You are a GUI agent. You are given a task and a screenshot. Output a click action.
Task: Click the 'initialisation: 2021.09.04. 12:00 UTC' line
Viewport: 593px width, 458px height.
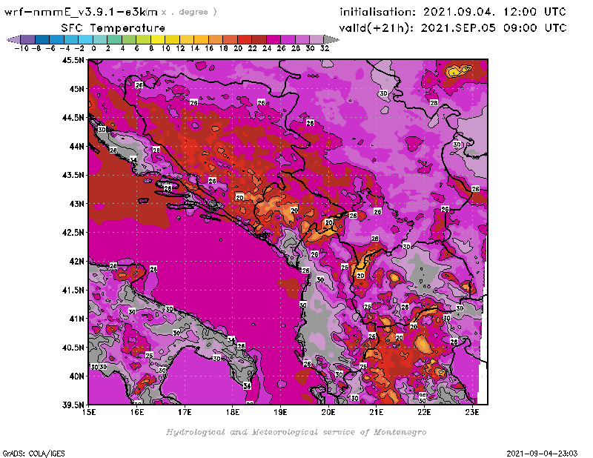point(453,12)
